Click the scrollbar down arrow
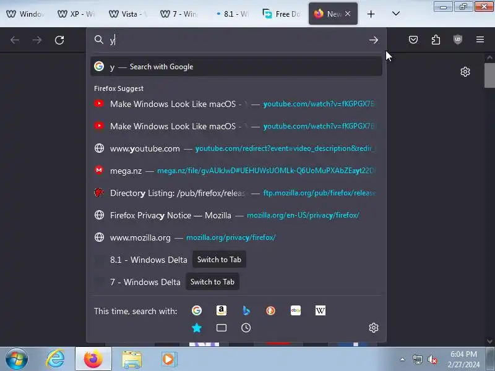Image resolution: width=495 pixels, height=371 pixels. pyautogui.click(x=489, y=341)
